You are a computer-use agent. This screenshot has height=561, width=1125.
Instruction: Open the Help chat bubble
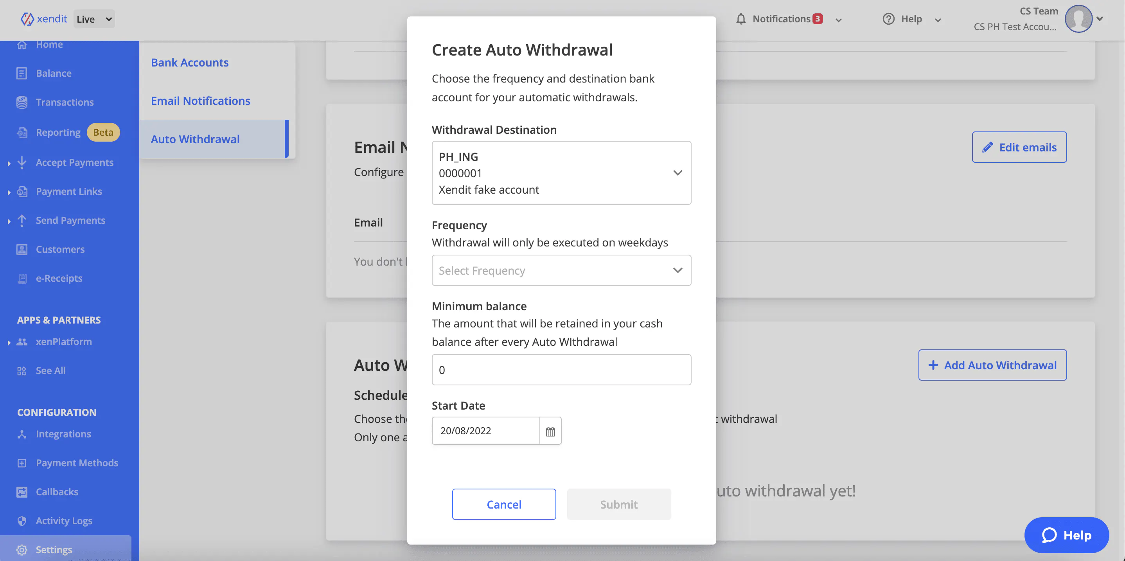click(x=1066, y=535)
